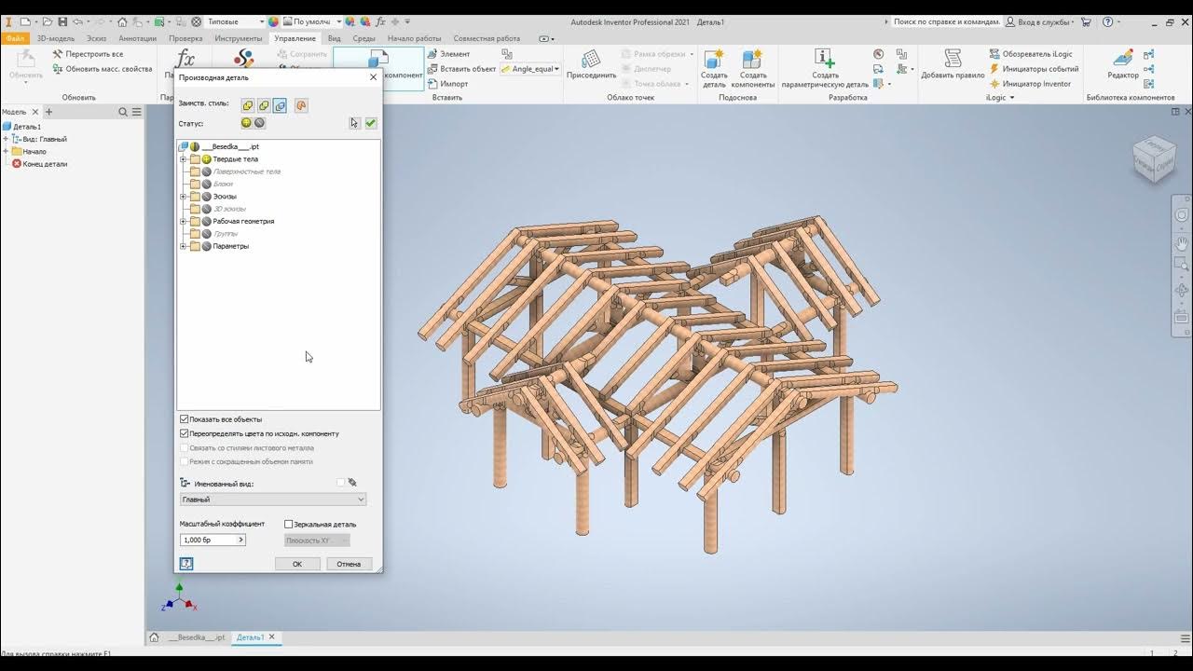1193x671 pixels.
Task: Click the green checkmark accept icon
Action: point(370,123)
